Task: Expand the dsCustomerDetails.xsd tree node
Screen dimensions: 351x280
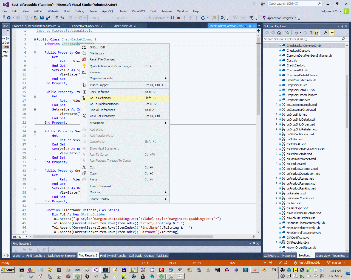Action: click(x=276, y=105)
